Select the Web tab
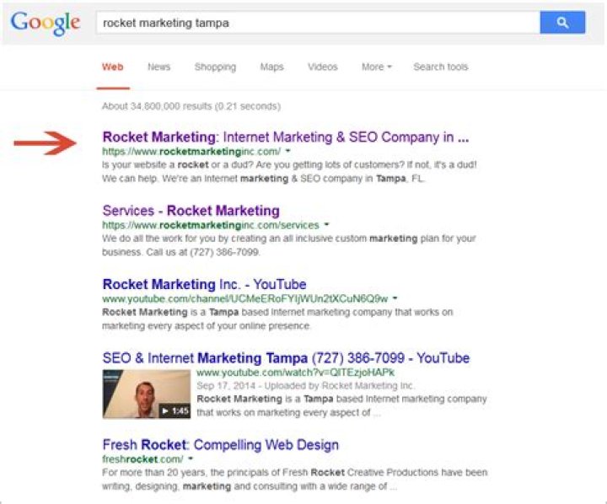607x504 pixels. click(112, 67)
